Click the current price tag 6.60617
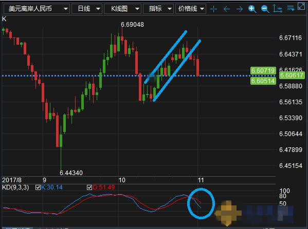308x229 pixels. [x=292, y=75]
